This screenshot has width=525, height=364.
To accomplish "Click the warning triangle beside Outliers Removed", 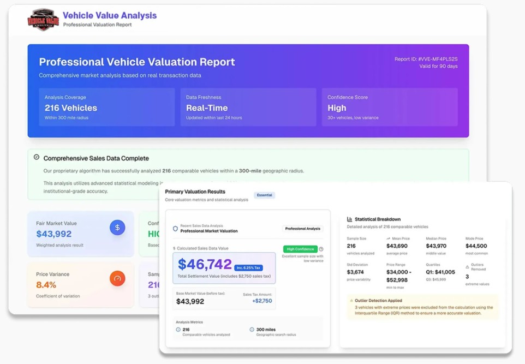I will 468,266.
